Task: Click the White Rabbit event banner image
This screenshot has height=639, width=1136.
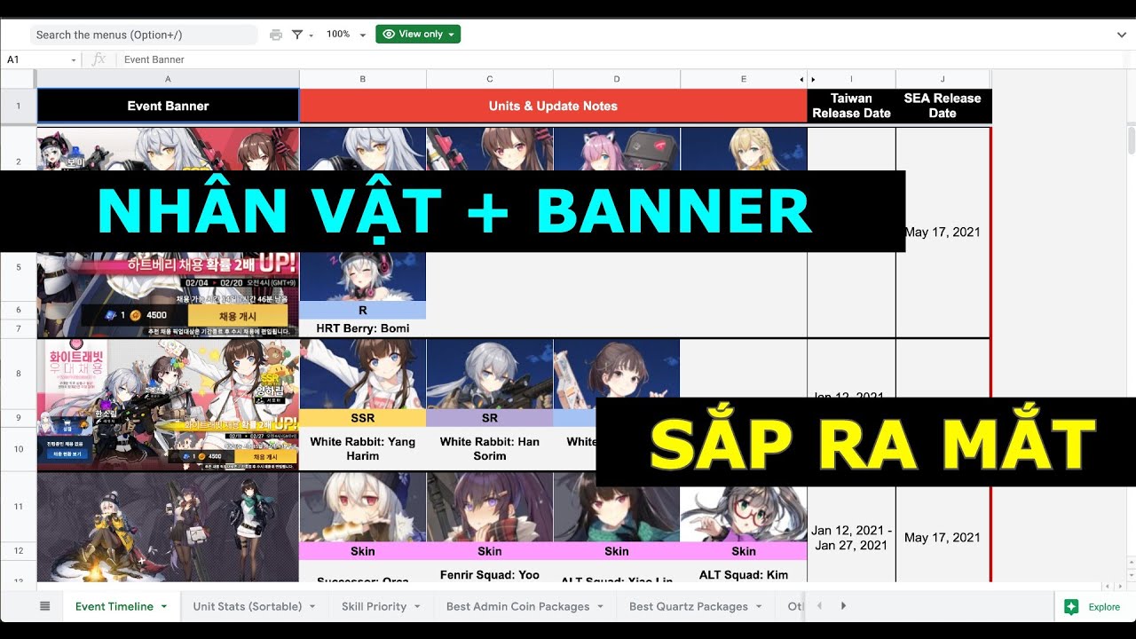Action: 168,405
